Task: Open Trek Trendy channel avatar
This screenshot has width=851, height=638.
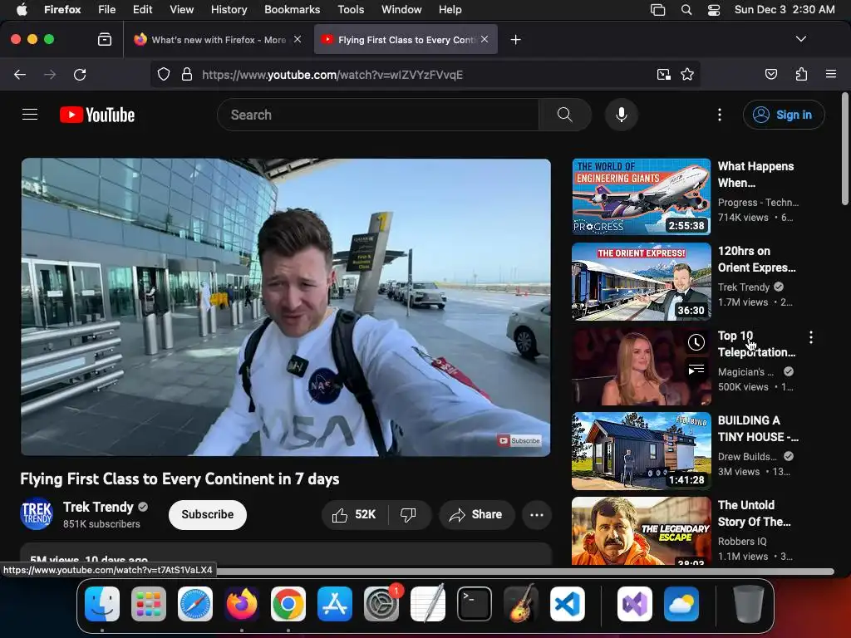Action: [x=37, y=513]
